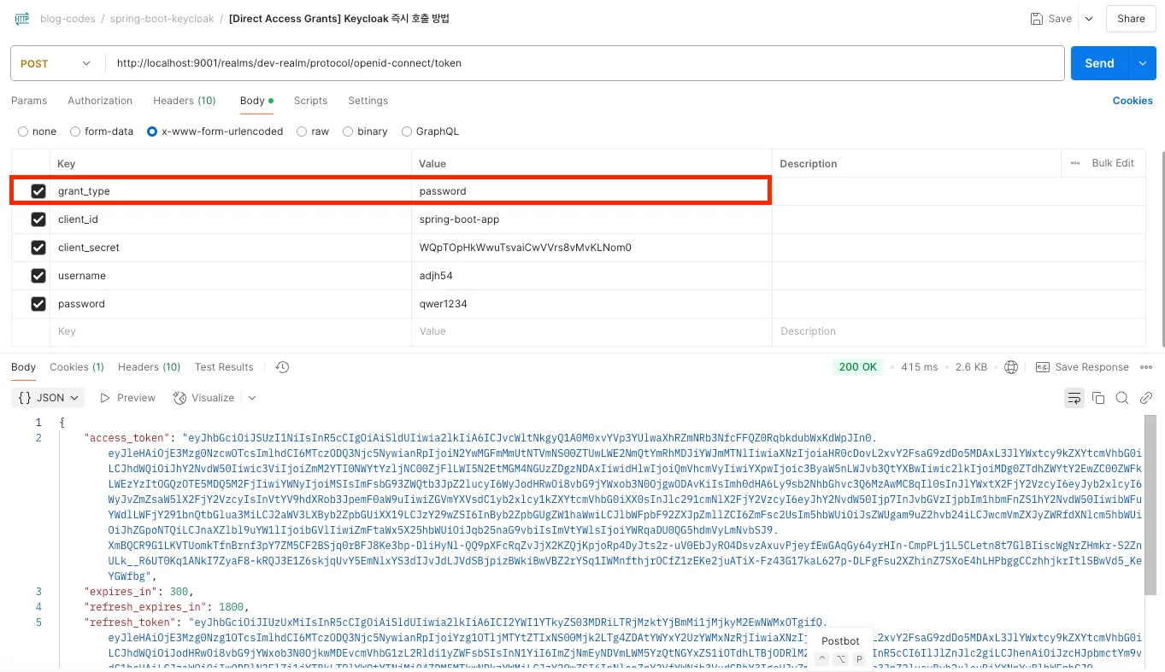1165x672 pixels.
Task: Open response history clock icon
Action: [282, 367]
